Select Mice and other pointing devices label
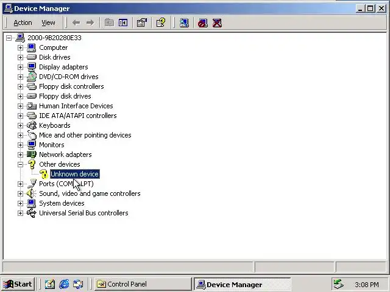Image resolution: width=390 pixels, height=292 pixels. 85,135
